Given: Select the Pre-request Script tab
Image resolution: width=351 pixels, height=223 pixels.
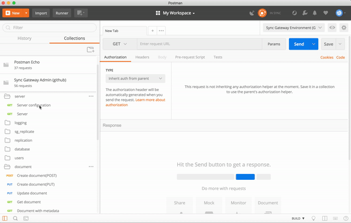Looking at the screenshot, I should [190, 57].
